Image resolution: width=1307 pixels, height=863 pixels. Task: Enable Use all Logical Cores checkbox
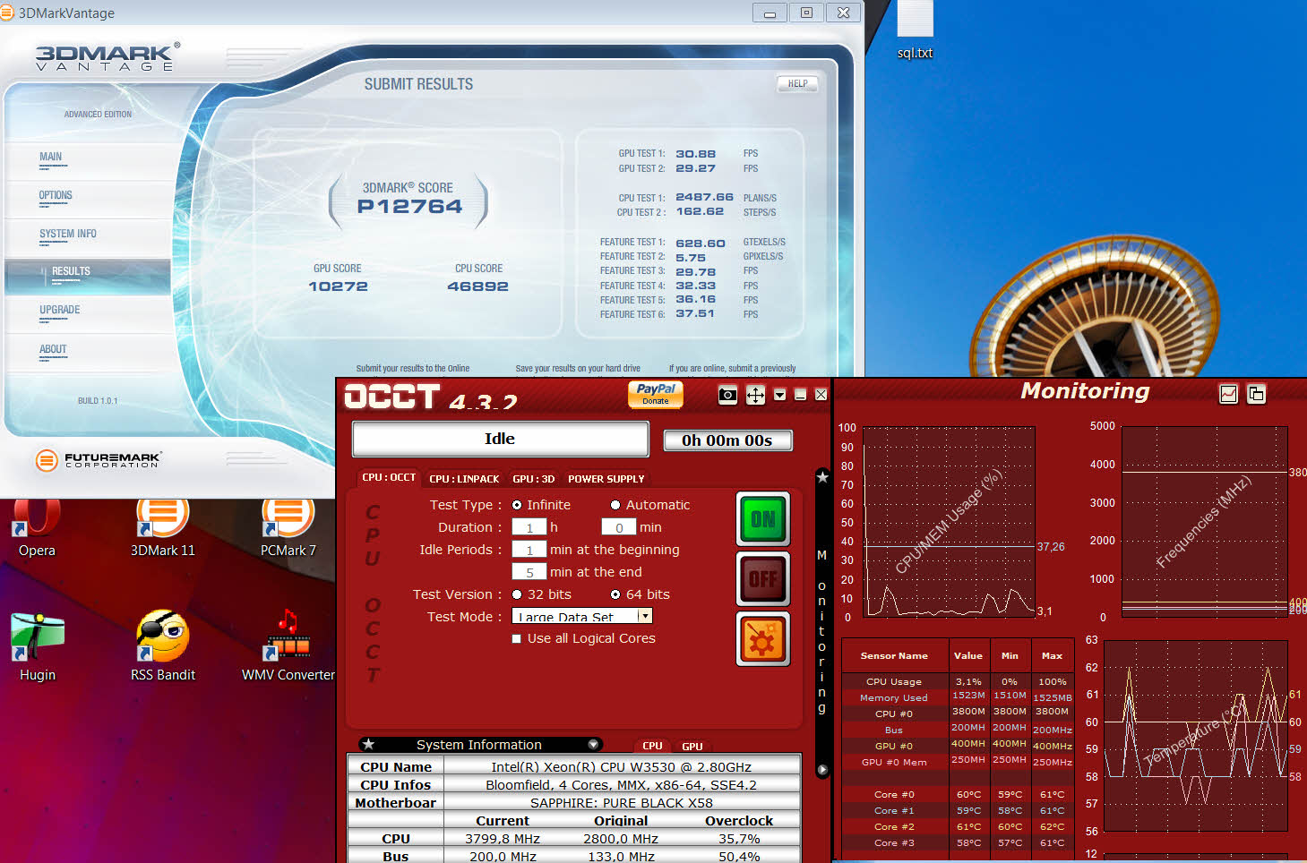click(516, 638)
